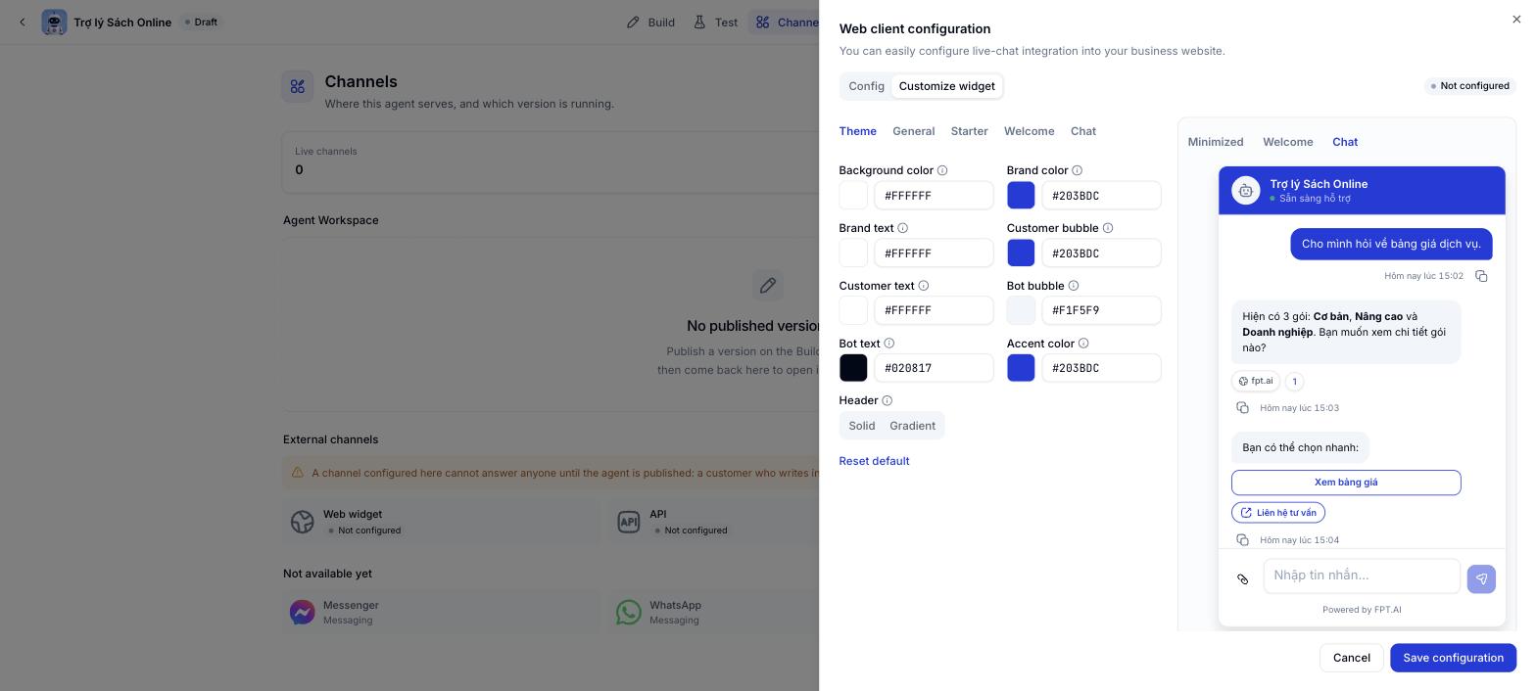Click the fpt.ai source chip

[1256, 382]
